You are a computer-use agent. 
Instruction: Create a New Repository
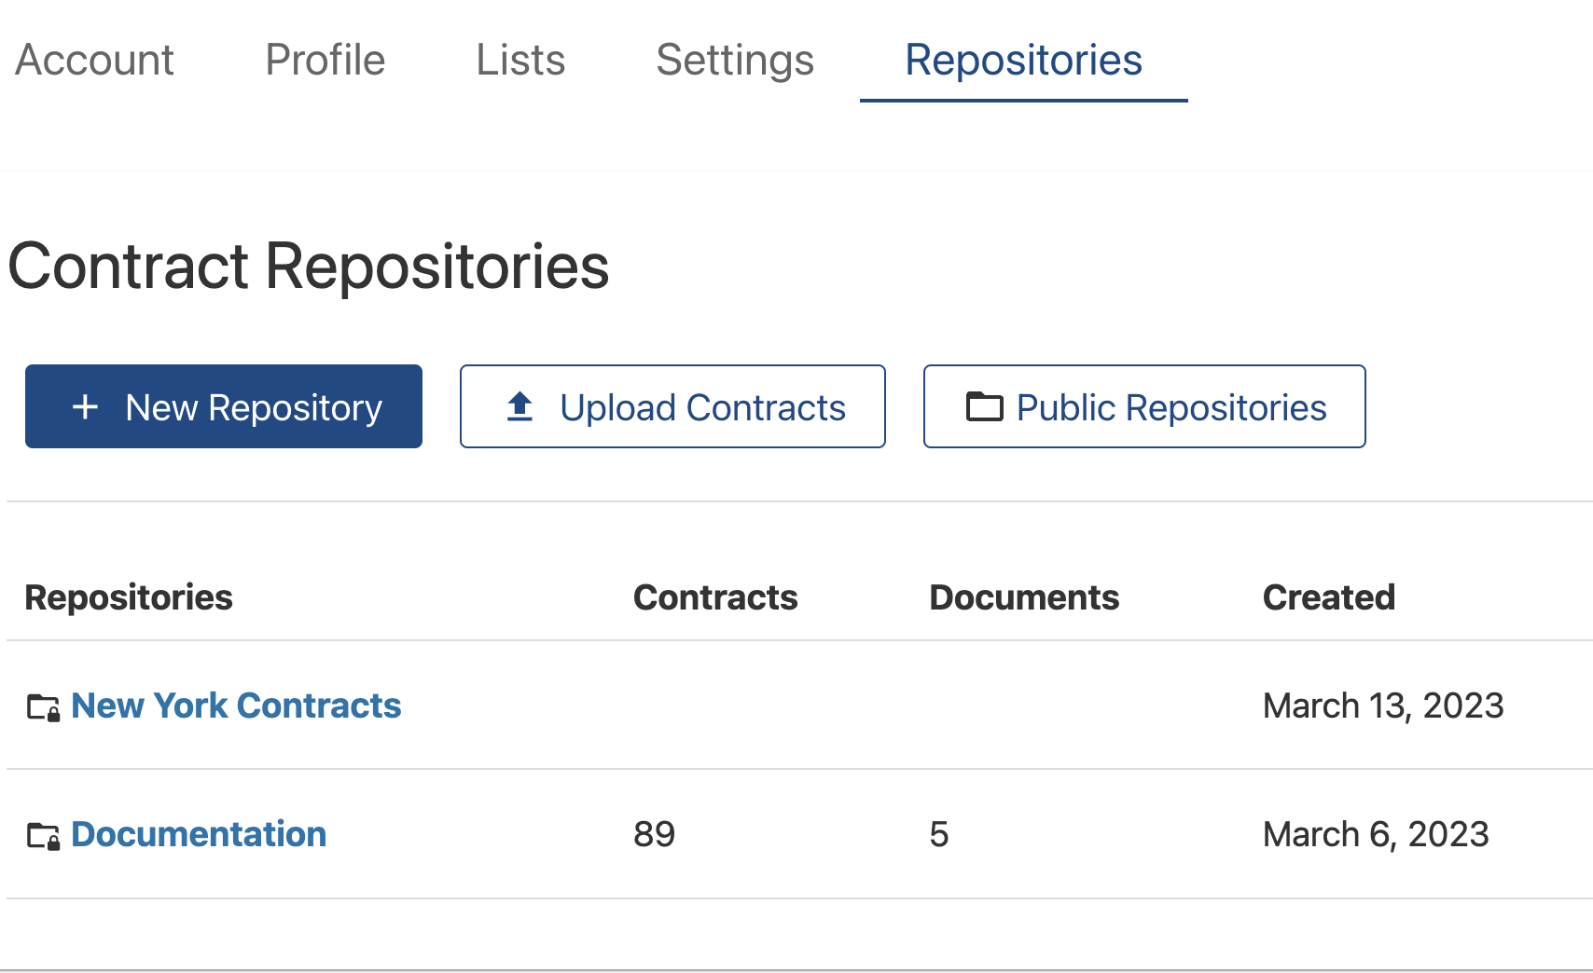224,407
